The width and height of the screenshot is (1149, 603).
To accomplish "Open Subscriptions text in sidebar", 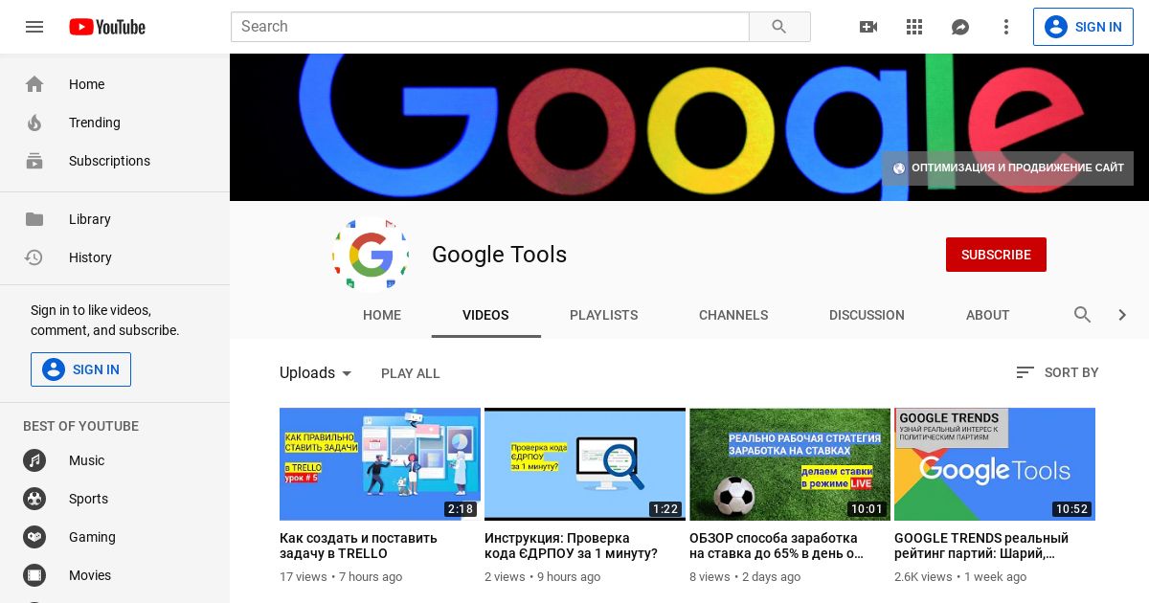I will (109, 161).
